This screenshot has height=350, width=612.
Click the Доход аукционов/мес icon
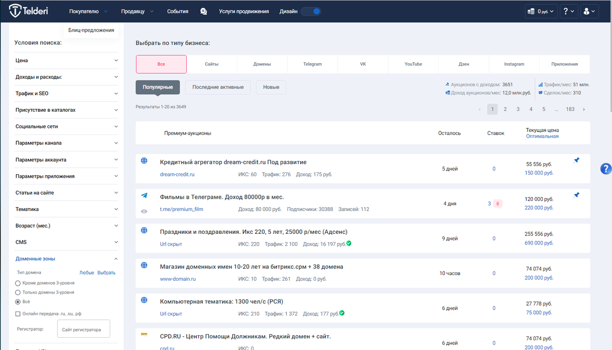pyautogui.click(x=447, y=93)
